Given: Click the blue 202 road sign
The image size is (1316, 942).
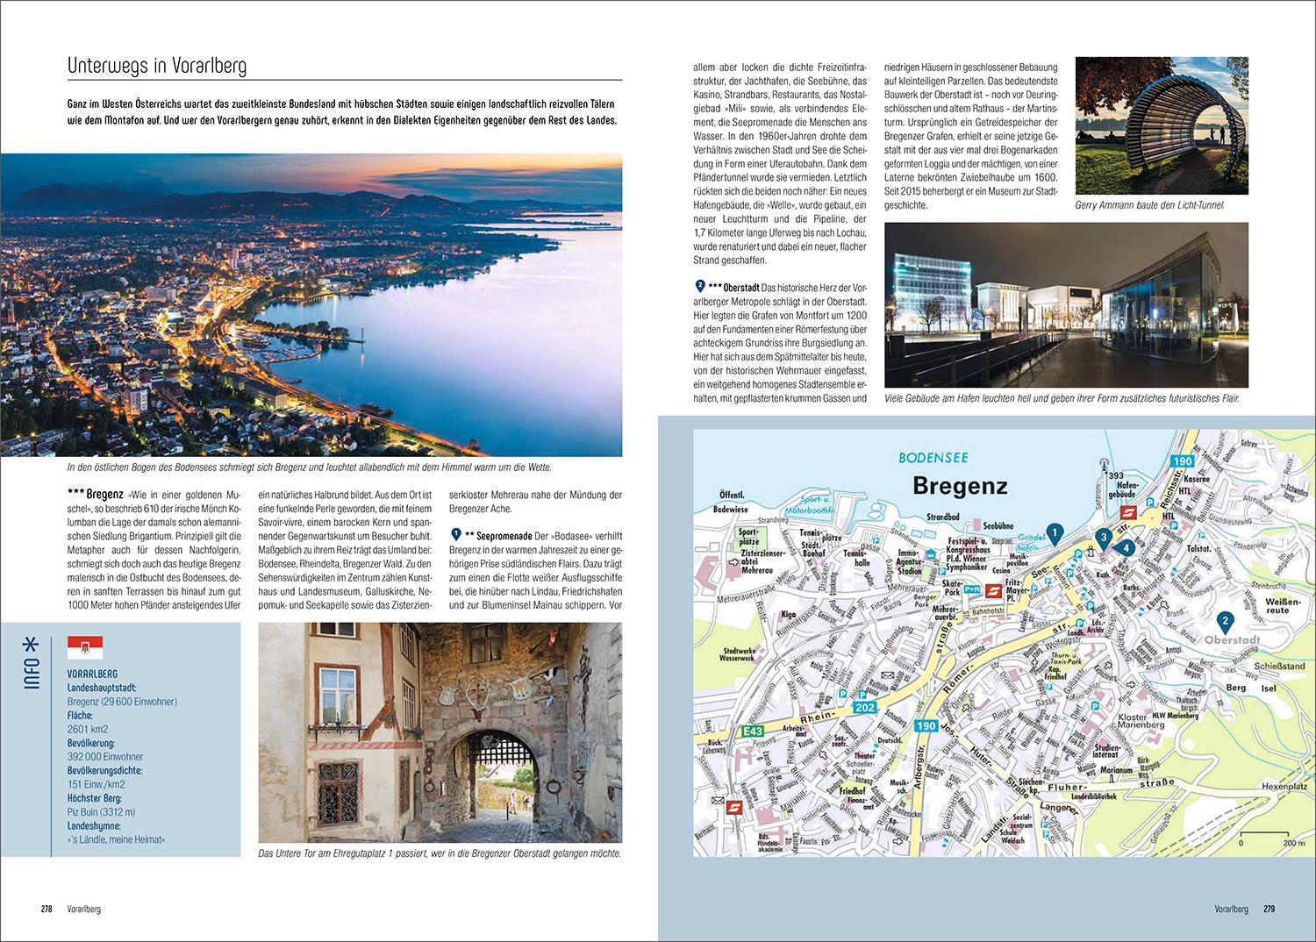Looking at the screenshot, I should point(865,707).
